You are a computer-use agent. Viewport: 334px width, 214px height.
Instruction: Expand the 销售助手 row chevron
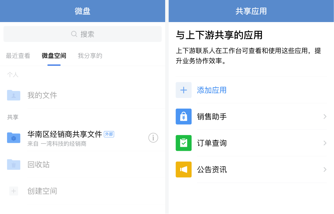coord(325,116)
